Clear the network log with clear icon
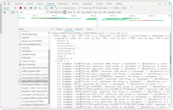Viewport: 173px width, 110px height. (25, 8)
